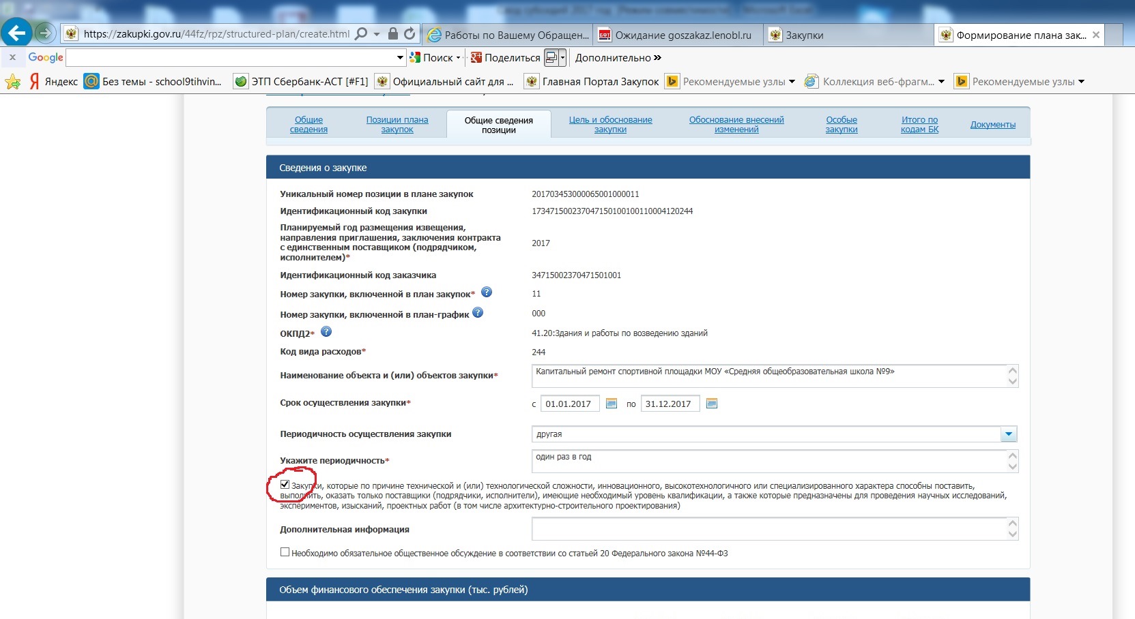Viewport: 1135px width, 619px height.
Task: Expand Коллекция веб-фрагментов dropdown arrow
Action: pos(942,82)
